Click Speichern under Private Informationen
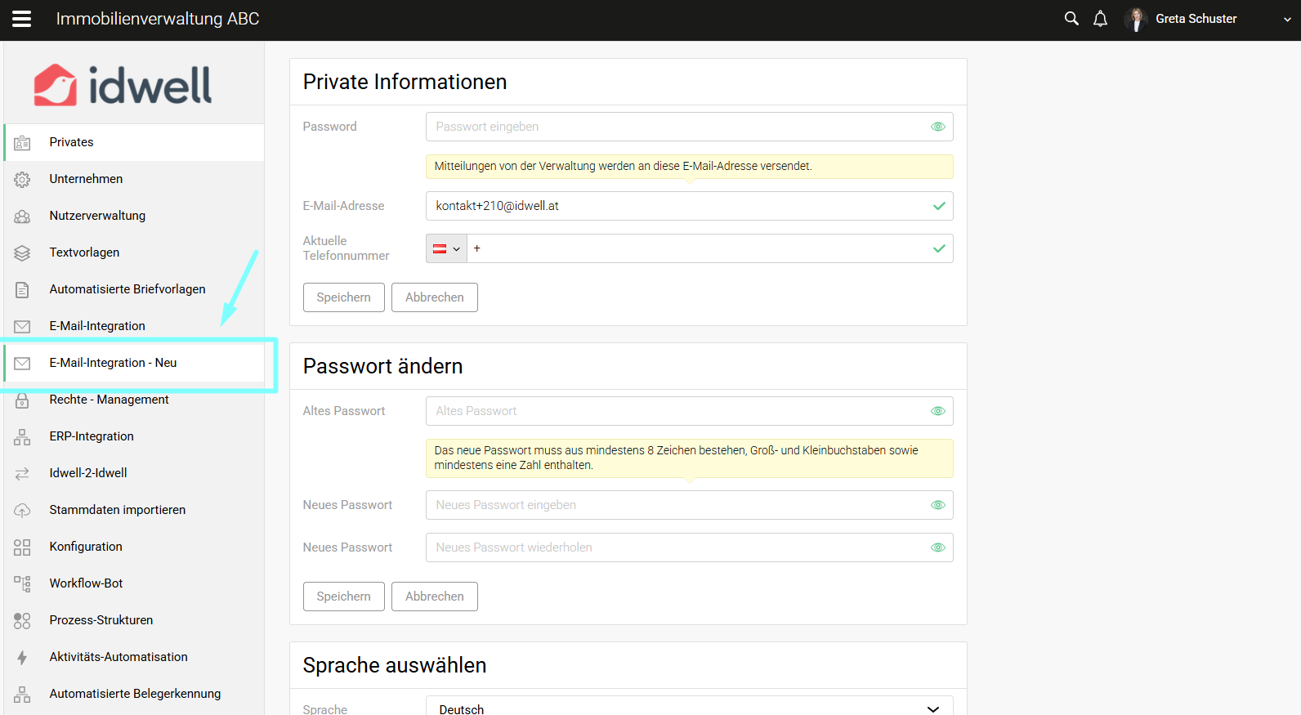The height and width of the screenshot is (715, 1301). pyautogui.click(x=343, y=297)
